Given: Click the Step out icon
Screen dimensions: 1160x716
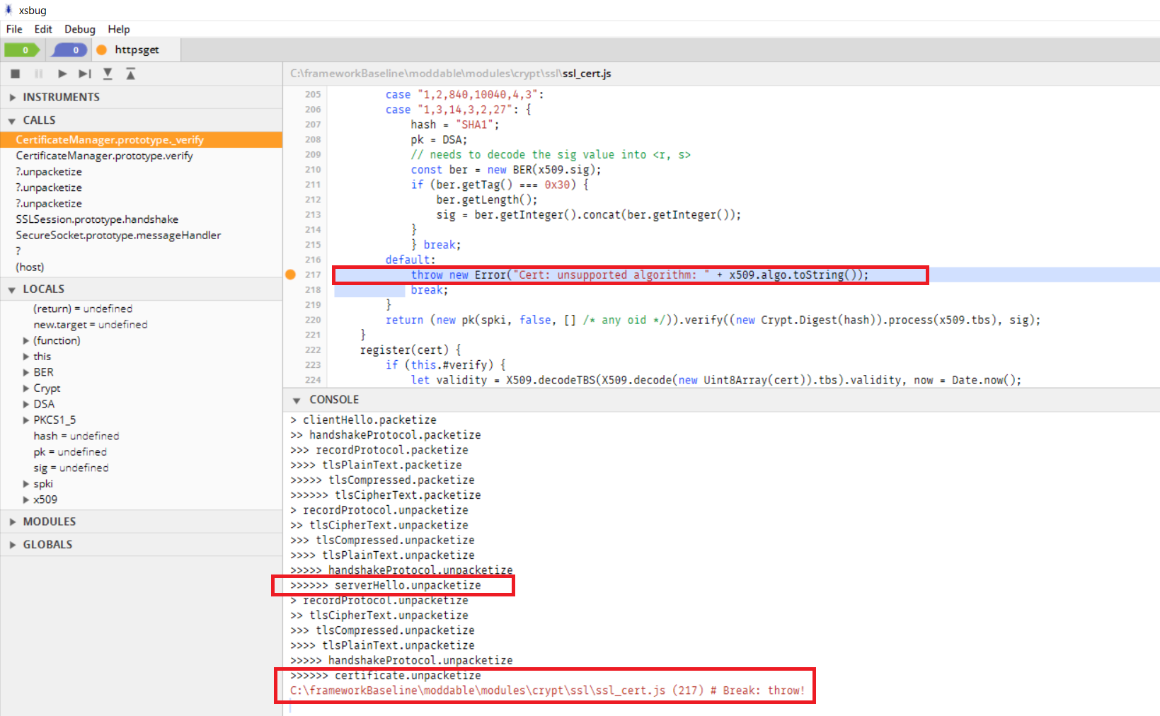Looking at the screenshot, I should [x=130, y=74].
